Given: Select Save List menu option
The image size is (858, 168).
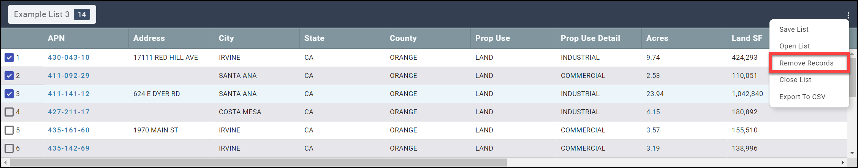Looking at the screenshot, I should [794, 30].
